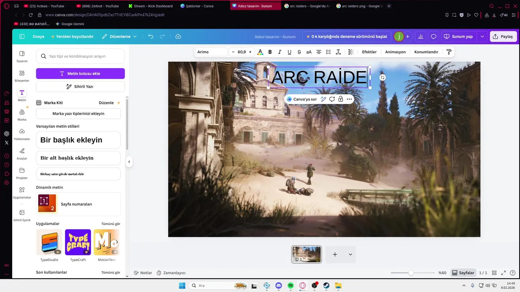
Task: Show next apps with the arrow button
Action: pos(117,242)
